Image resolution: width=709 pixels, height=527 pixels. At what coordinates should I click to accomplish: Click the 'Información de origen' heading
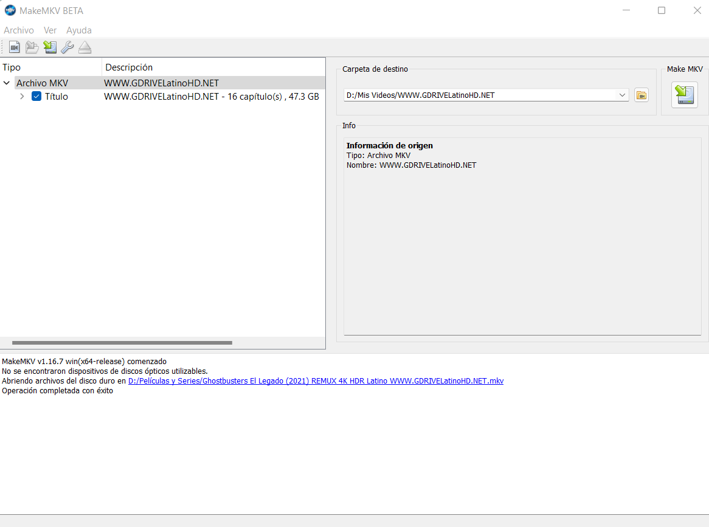tap(389, 145)
